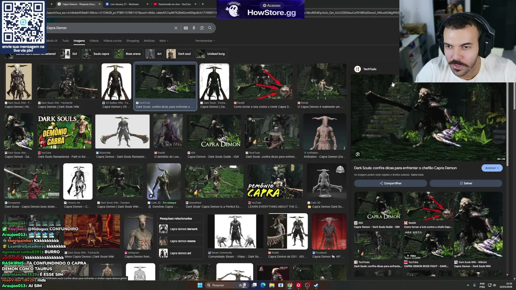The image size is (516, 290).
Task: Click the Acessar button in preview panel
Action: (x=492, y=168)
